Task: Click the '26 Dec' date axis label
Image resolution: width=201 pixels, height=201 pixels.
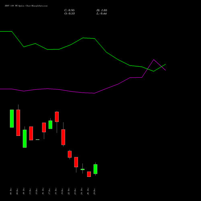Action: pos(88,191)
